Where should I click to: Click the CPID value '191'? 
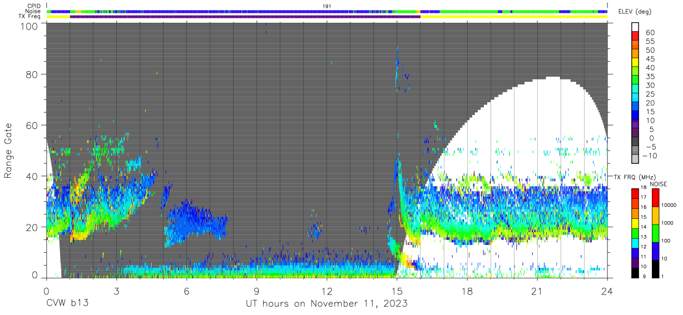click(327, 6)
